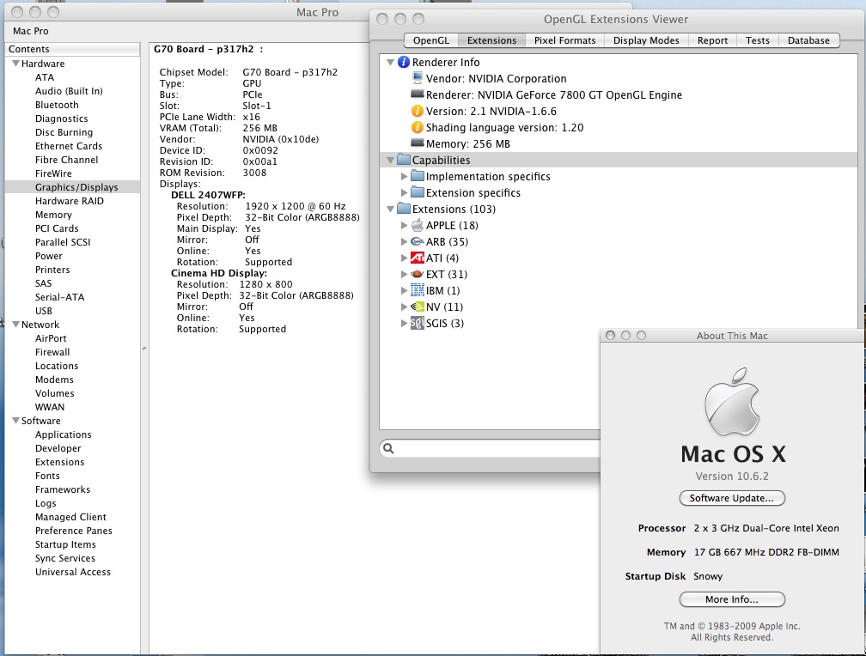Click the blue info icon for Renderer Info
Image resolution: width=866 pixels, height=656 pixels.
(404, 63)
